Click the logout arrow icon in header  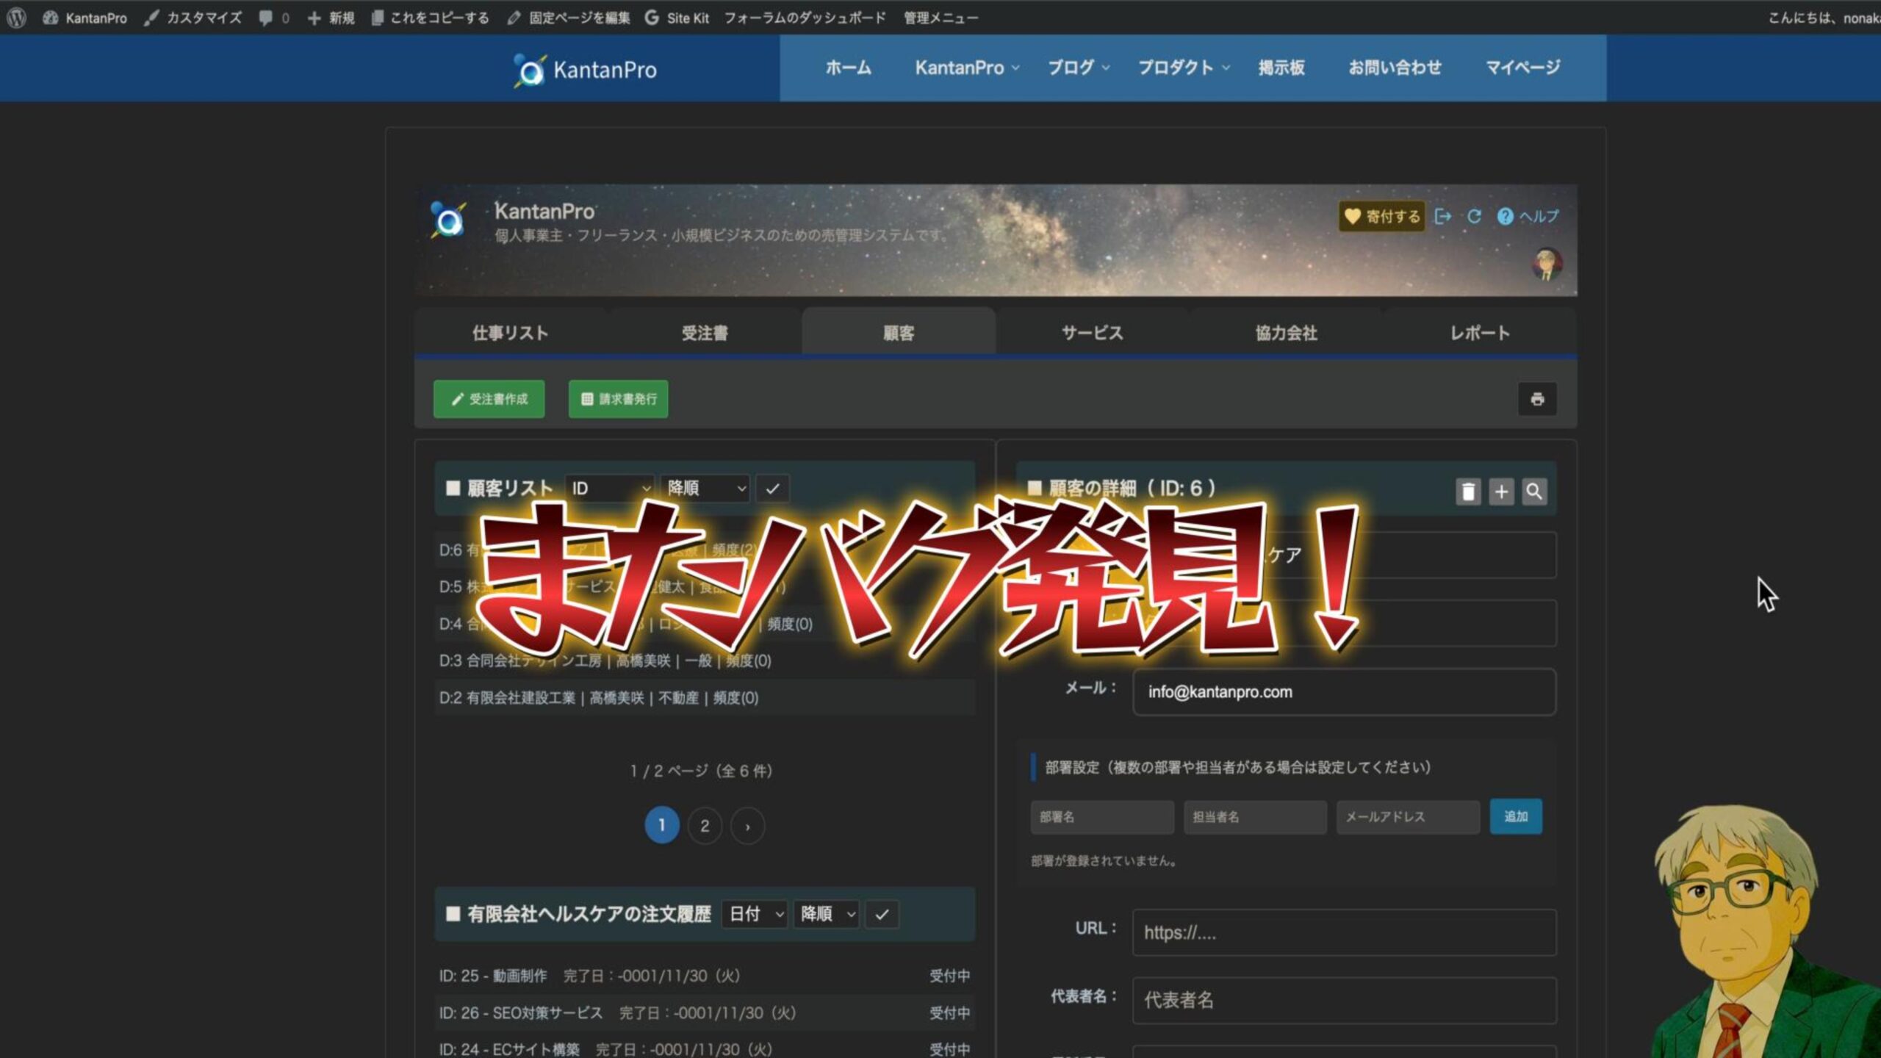pos(1442,216)
